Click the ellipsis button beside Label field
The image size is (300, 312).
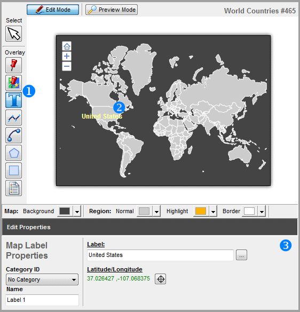click(242, 255)
